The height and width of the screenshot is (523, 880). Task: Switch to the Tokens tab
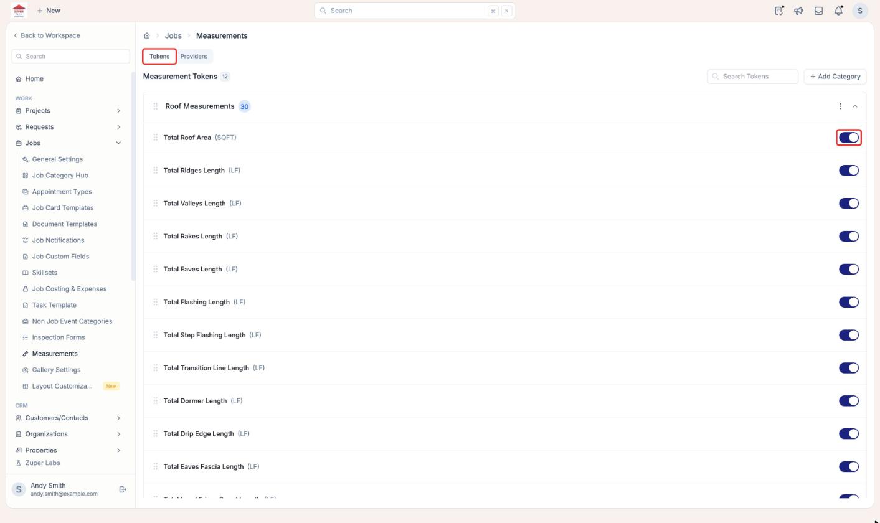(x=159, y=57)
